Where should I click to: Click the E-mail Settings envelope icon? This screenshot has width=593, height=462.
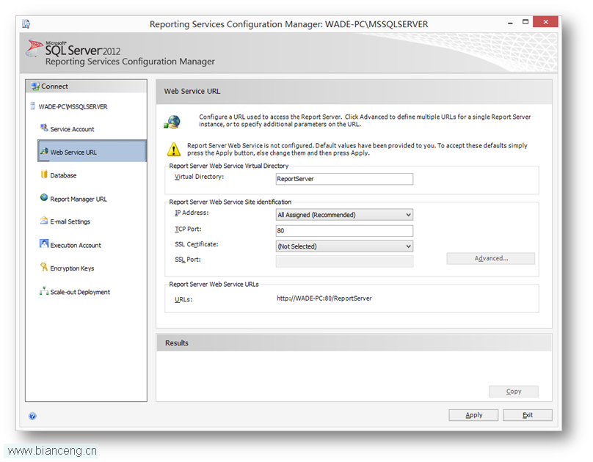click(44, 220)
